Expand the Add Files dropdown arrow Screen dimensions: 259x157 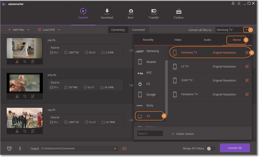pos(28,30)
